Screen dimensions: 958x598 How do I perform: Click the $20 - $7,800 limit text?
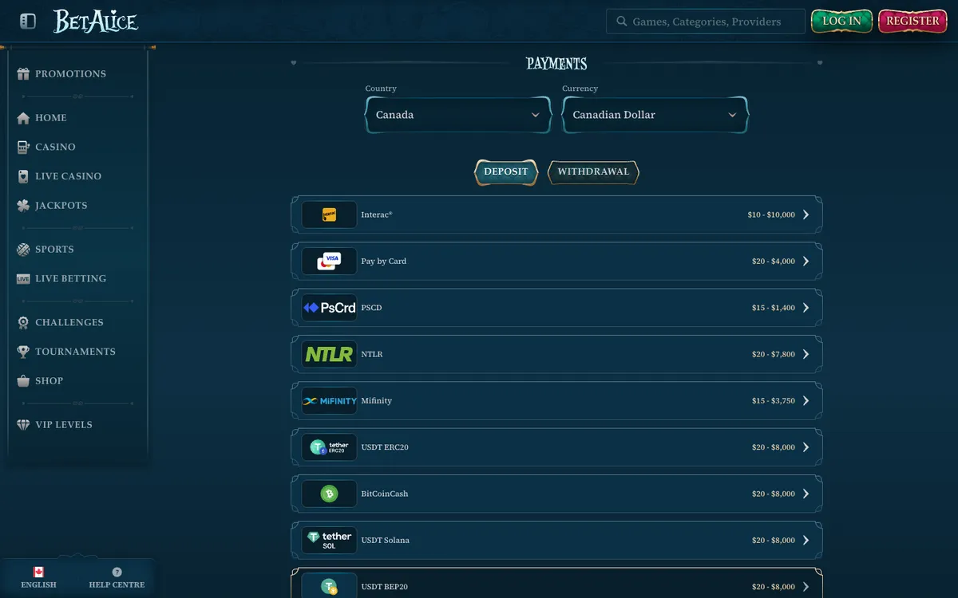click(774, 354)
